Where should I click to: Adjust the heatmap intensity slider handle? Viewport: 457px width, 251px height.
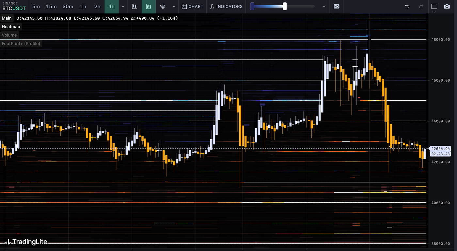click(285, 6)
